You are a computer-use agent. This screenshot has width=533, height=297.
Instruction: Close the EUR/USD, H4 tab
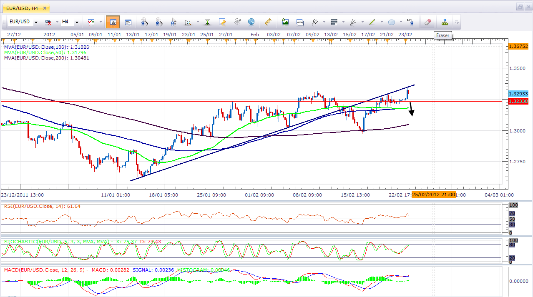[x=44, y=7]
